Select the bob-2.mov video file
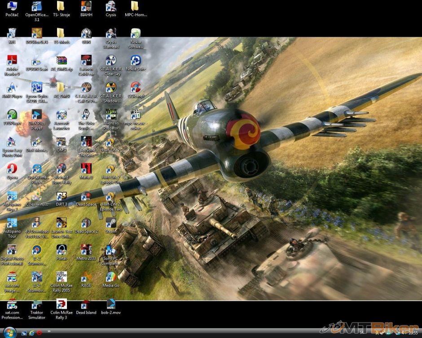This screenshot has height=338, width=422. point(111,304)
